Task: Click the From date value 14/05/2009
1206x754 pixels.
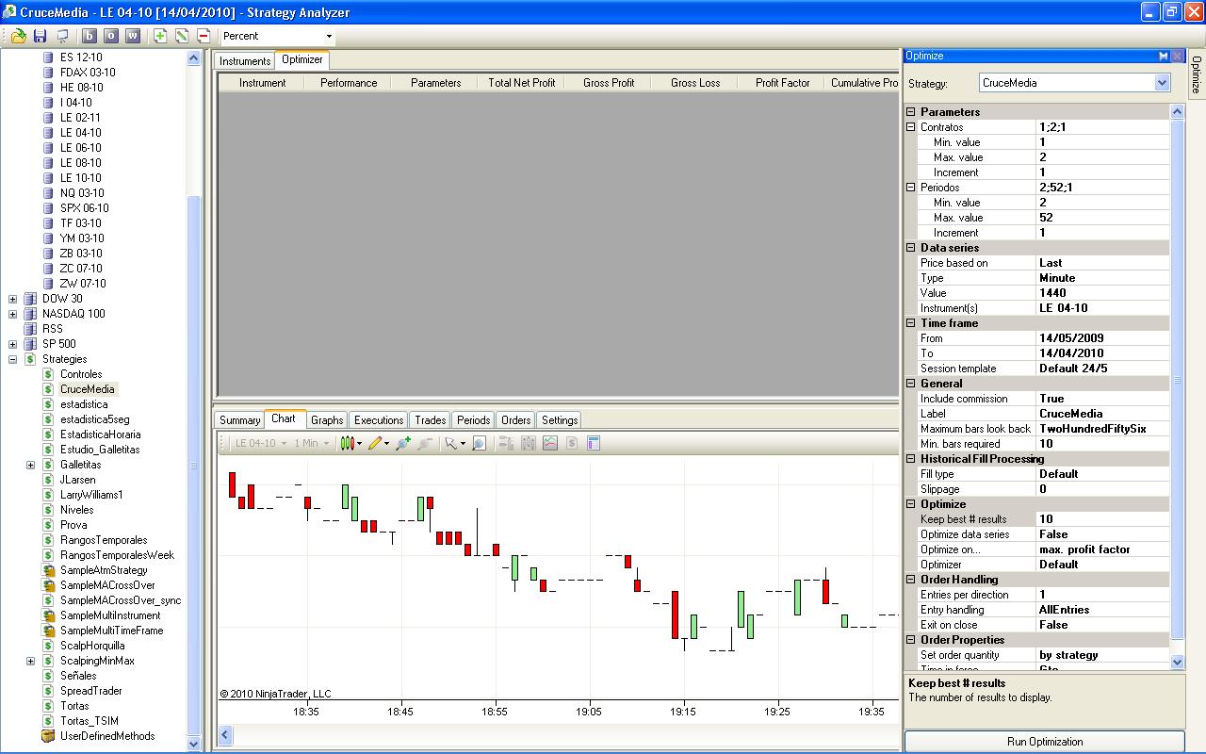Action: click(x=1103, y=338)
